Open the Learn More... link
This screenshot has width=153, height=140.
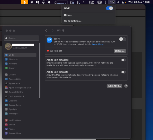[x=98, y=44]
